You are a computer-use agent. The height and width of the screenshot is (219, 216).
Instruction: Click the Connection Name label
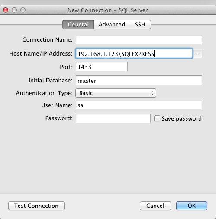47,39
